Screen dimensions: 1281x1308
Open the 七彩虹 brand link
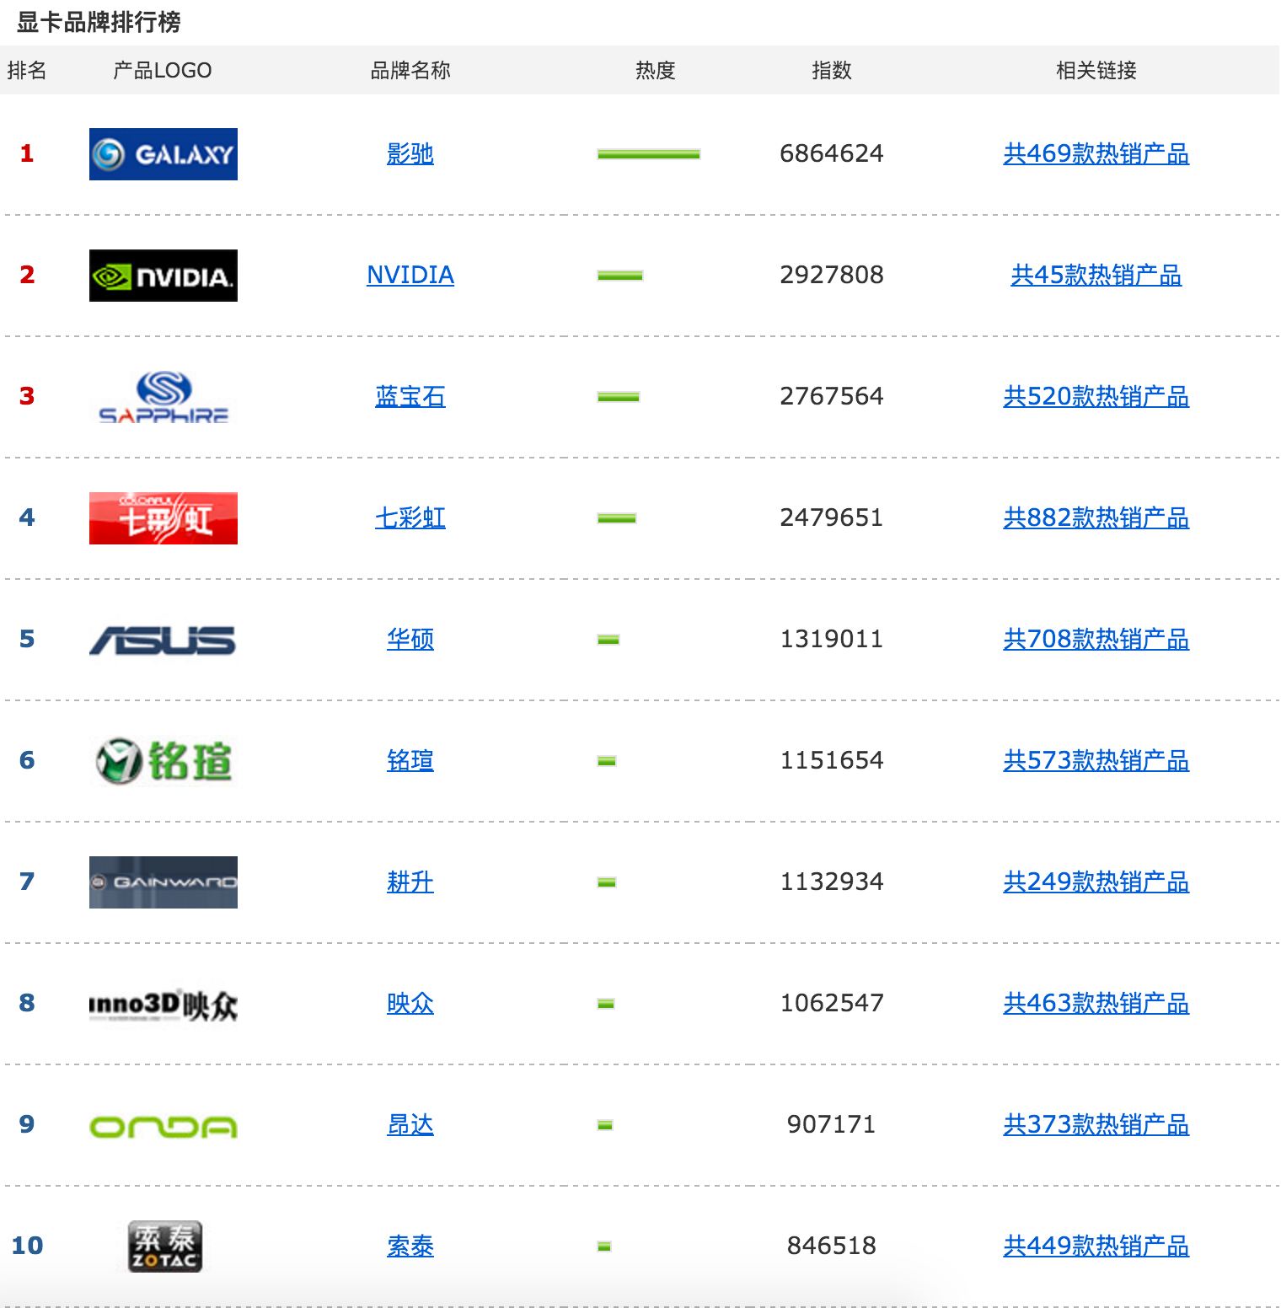(410, 518)
